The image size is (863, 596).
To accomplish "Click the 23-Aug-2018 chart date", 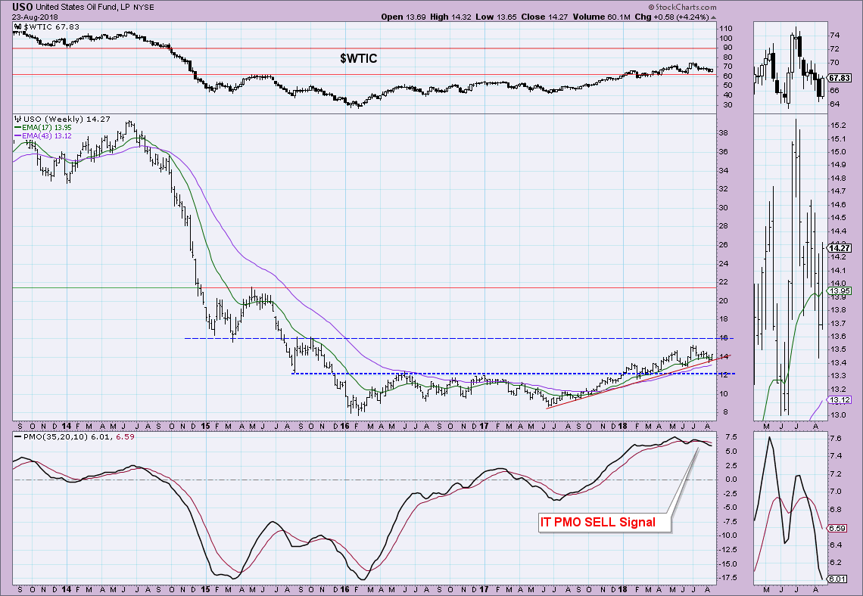I will 36,17.
